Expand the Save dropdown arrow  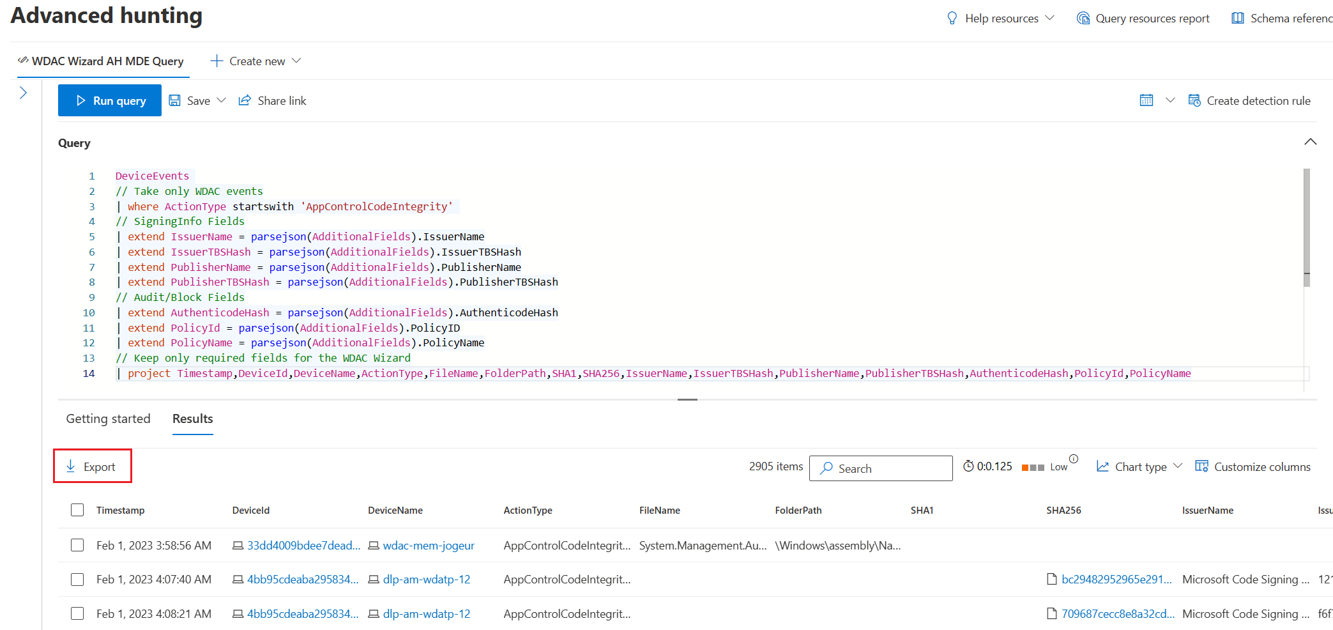click(x=222, y=100)
